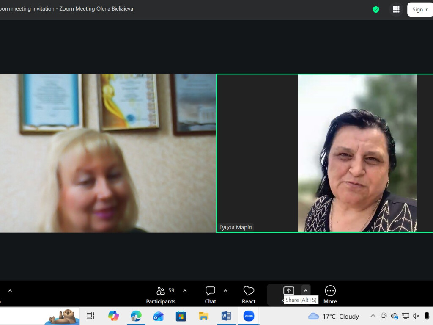Click the muted volume tray icon

tap(416, 316)
